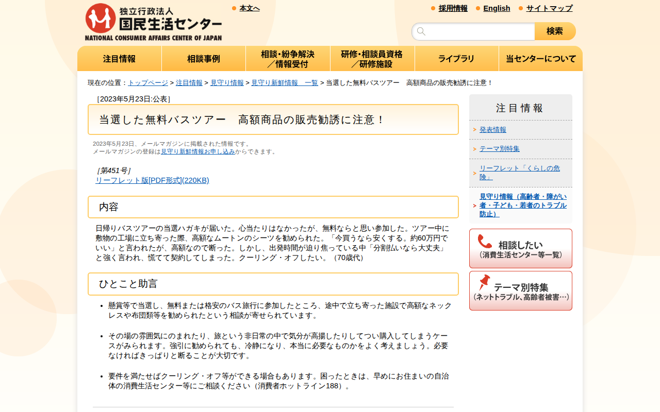This screenshot has width=660, height=412.
Task: Open 研修・相談員資格／研修施設 navigation tab
Action: pos(372,59)
